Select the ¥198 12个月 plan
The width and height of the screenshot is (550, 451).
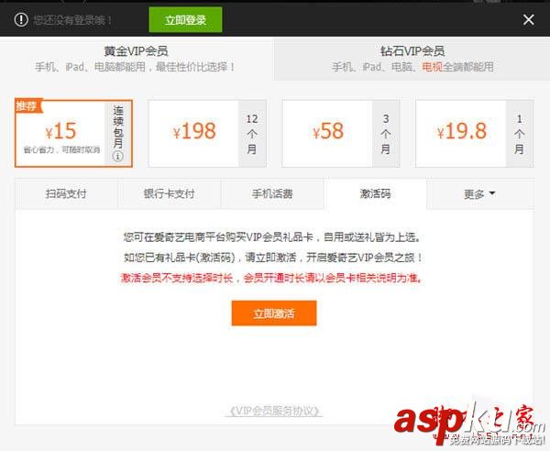pyautogui.click(x=207, y=134)
